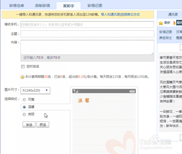Choose the 绚丽 style radio button
This screenshot has height=154, width=182.
tap(24, 114)
